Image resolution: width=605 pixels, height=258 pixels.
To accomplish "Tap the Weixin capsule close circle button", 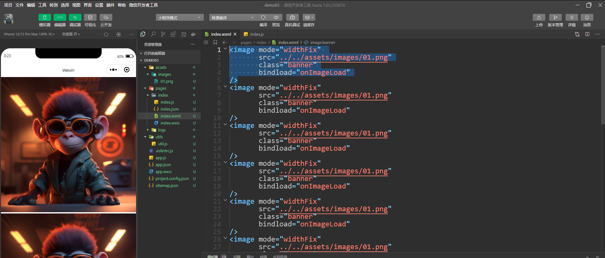I will click(127, 70).
